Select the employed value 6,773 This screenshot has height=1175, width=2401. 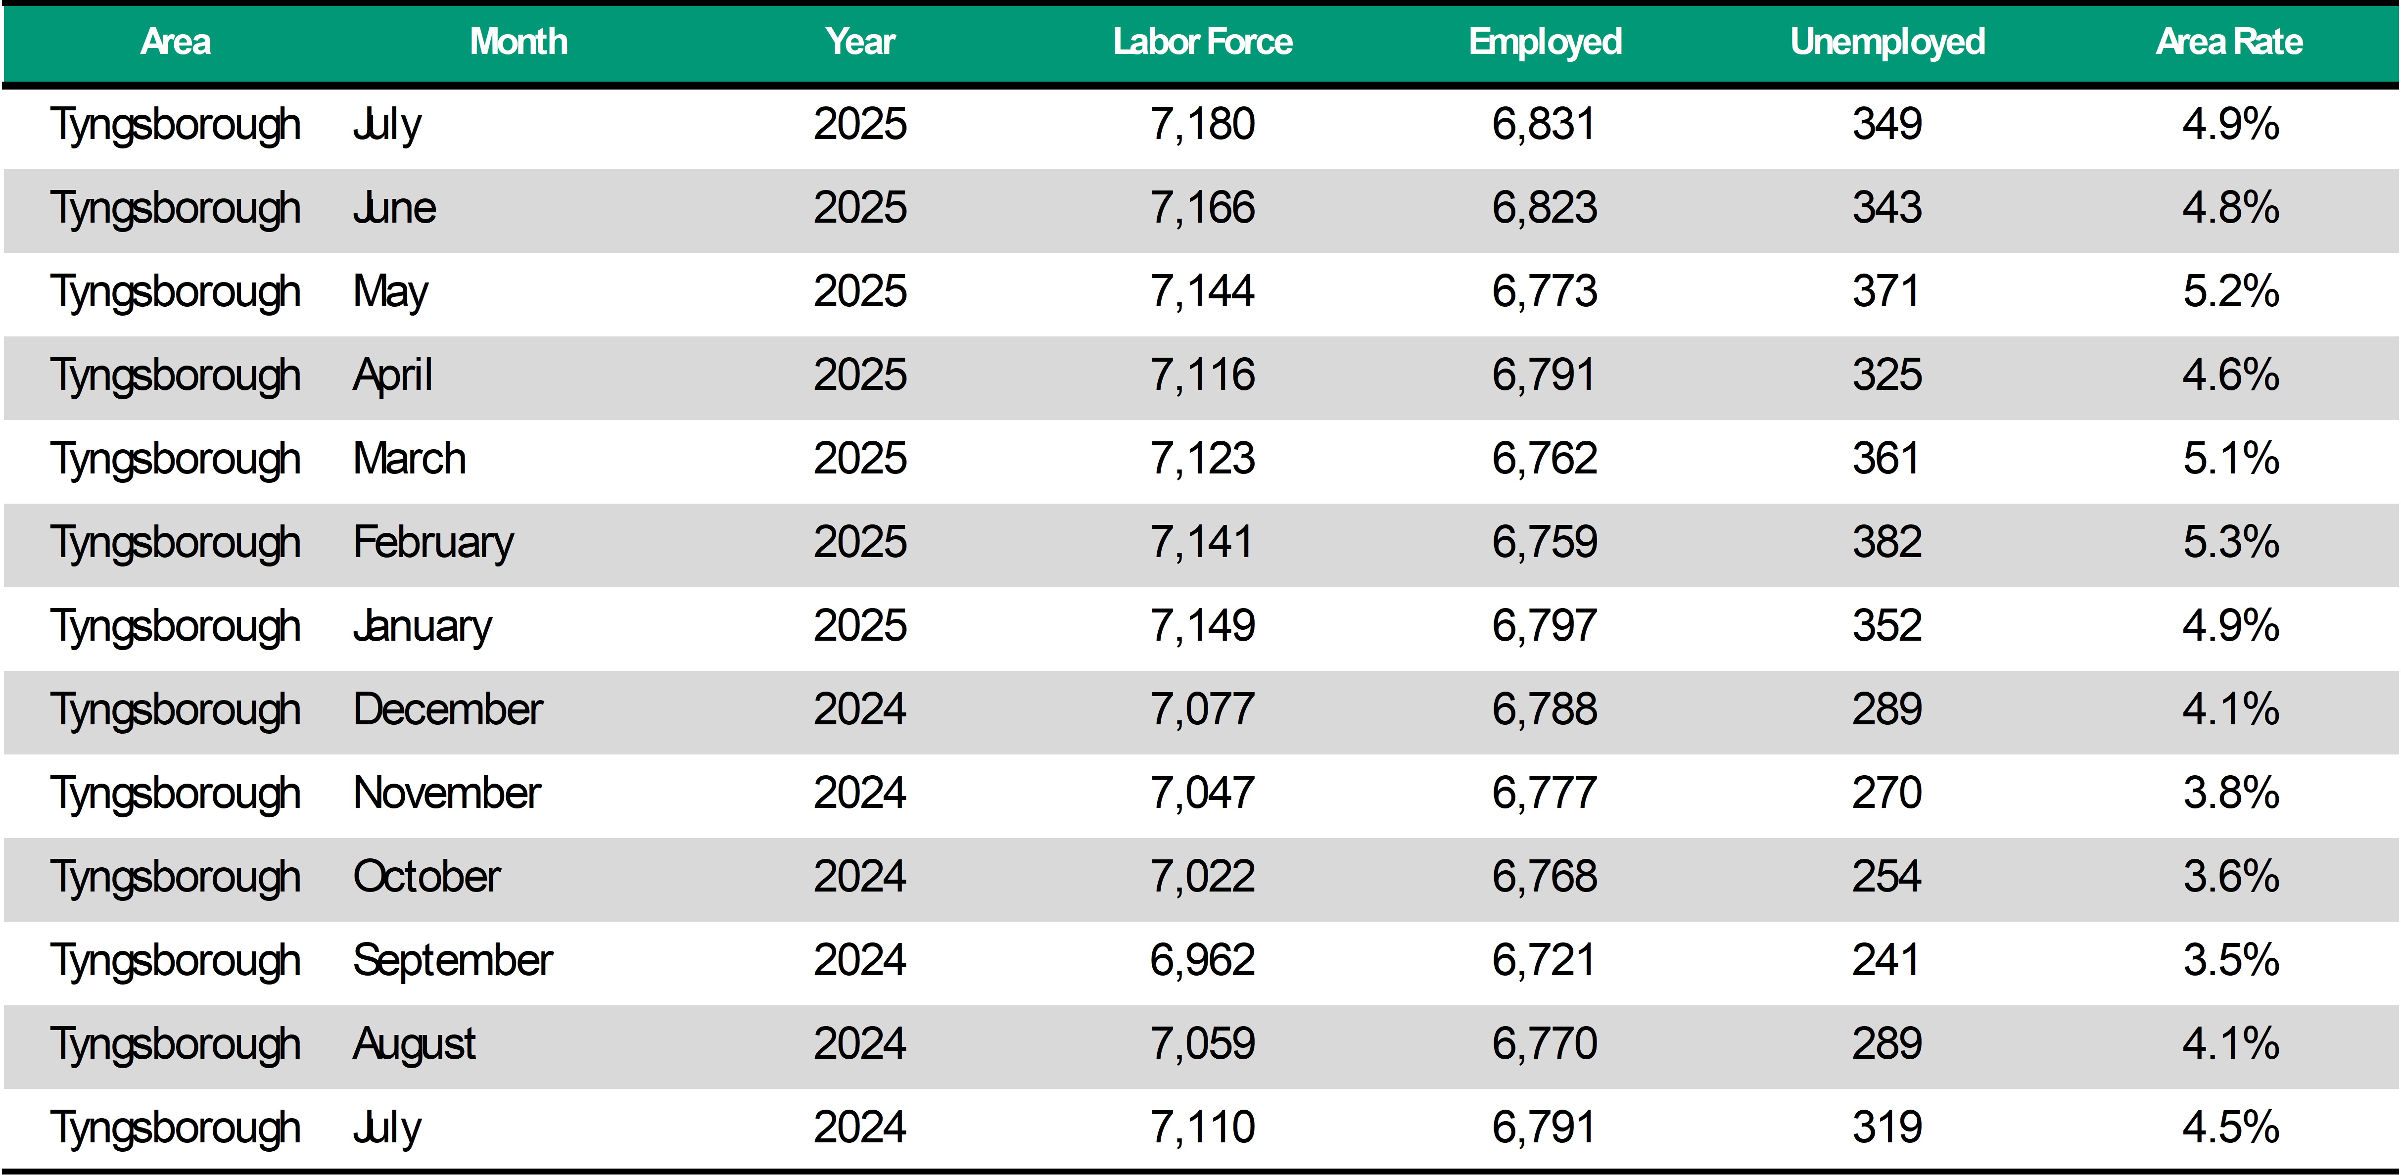pos(1545,292)
